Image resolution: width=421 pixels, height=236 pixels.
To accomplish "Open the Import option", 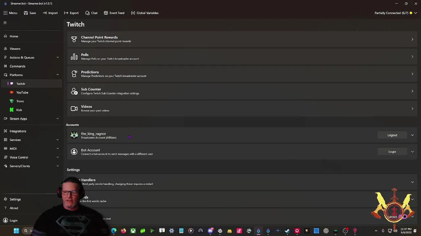I will point(50,13).
